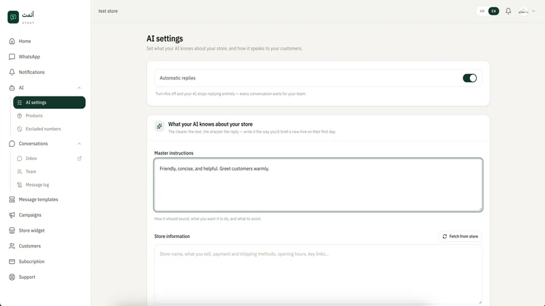Turn off the Automatic replies switch

click(x=469, y=78)
